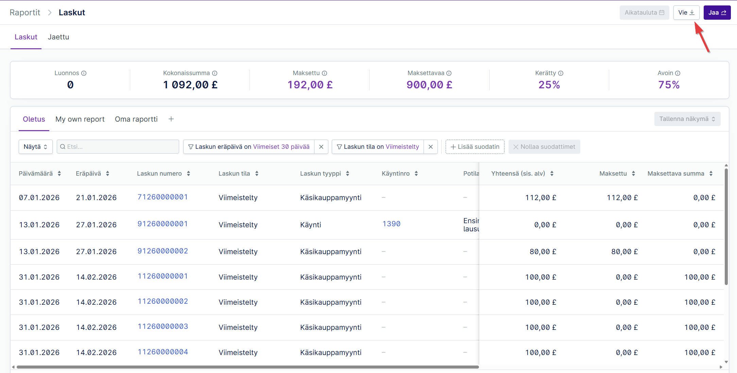Click the Vie export button
The image size is (737, 373).
pyautogui.click(x=686, y=13)
